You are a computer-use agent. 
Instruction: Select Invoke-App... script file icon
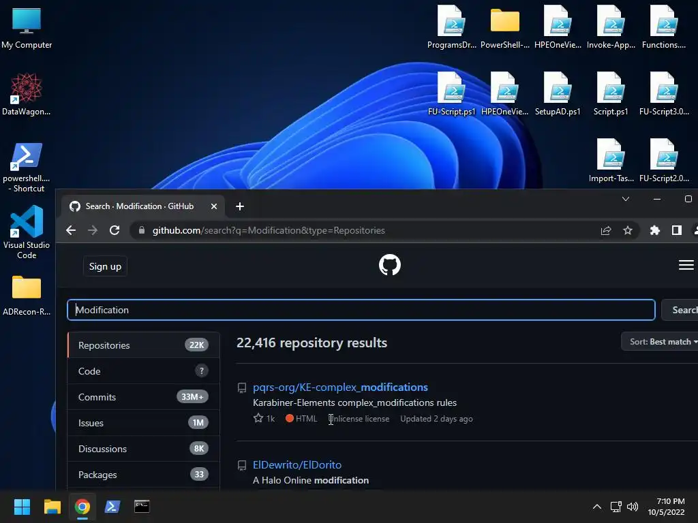611,27
